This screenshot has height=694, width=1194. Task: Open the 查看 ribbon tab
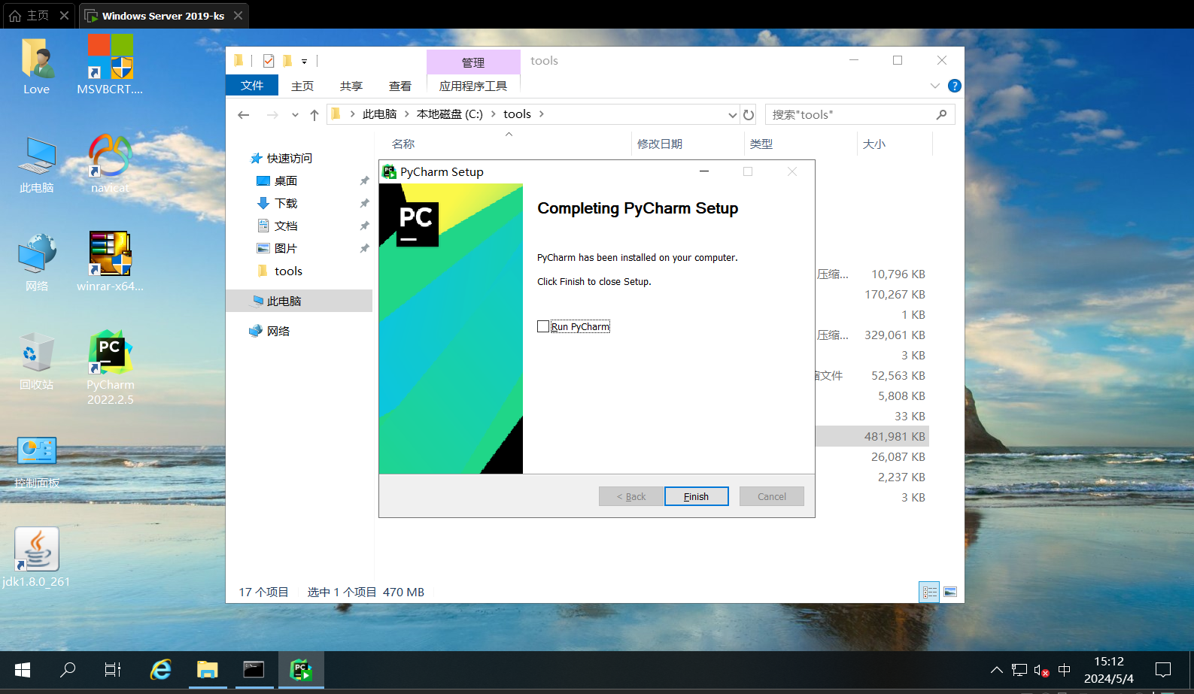click(x=400, y=86)
